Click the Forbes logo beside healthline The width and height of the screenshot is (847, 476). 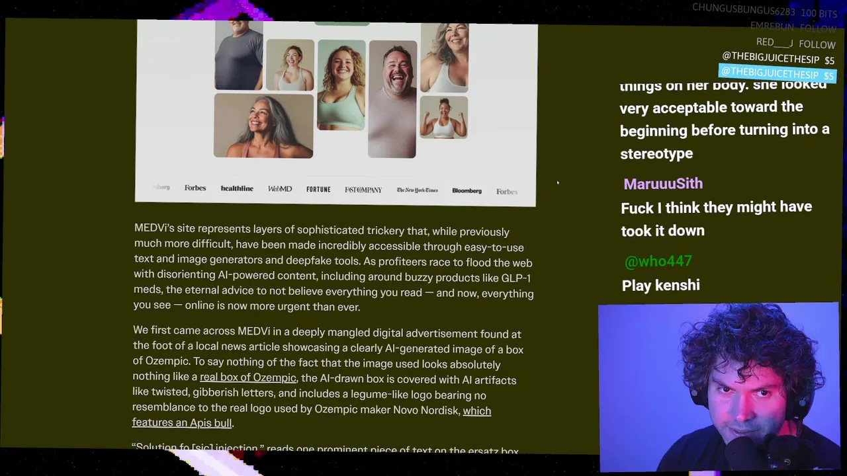[x=195, y=188]
